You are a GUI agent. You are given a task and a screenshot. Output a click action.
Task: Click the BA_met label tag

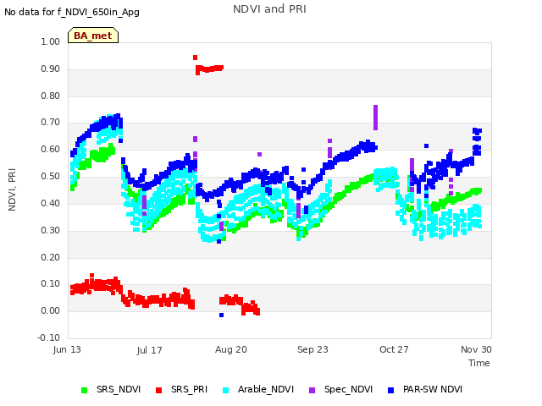(x=93, y=36)
